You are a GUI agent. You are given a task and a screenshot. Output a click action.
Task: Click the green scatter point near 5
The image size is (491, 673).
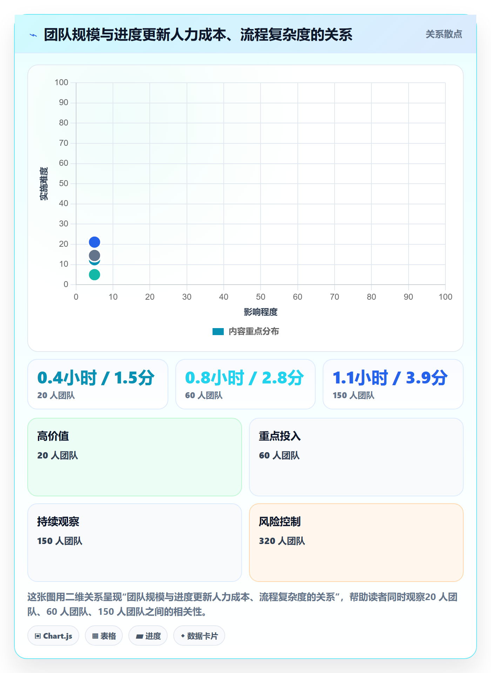tap(94, 274)
